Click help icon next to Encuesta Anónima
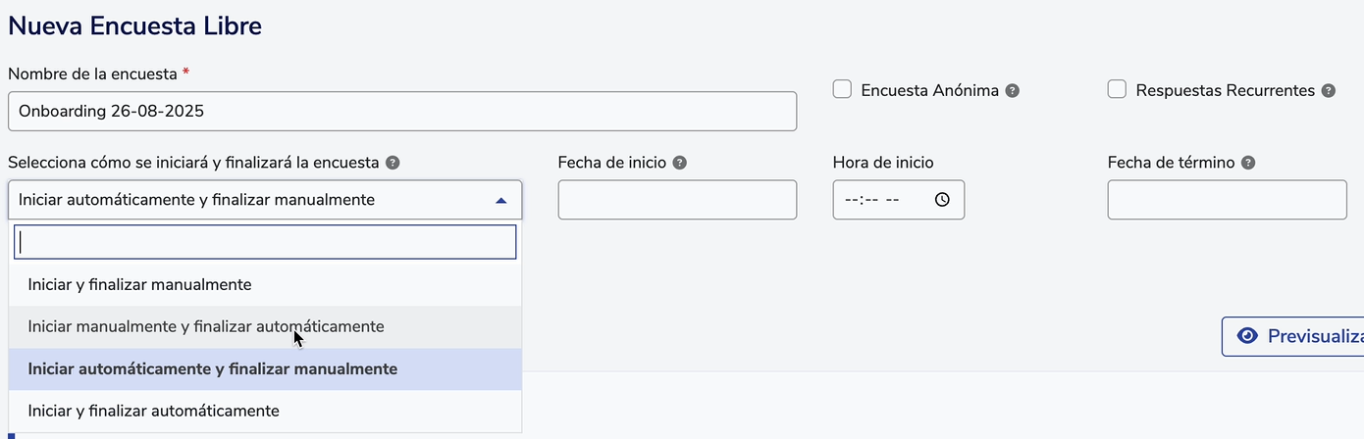Image resolution: width=1364 pixels, height=439 pixels. click(x=1013, y=90)
